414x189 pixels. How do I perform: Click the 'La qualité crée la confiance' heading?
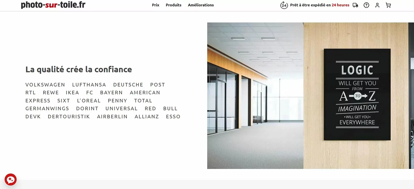pos(79,69)
